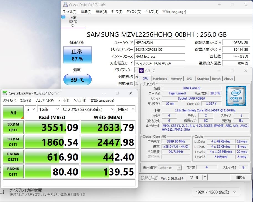Click the interface field NVM Express
This screenshot has height=202, width=253.
(x=159, y=57)
